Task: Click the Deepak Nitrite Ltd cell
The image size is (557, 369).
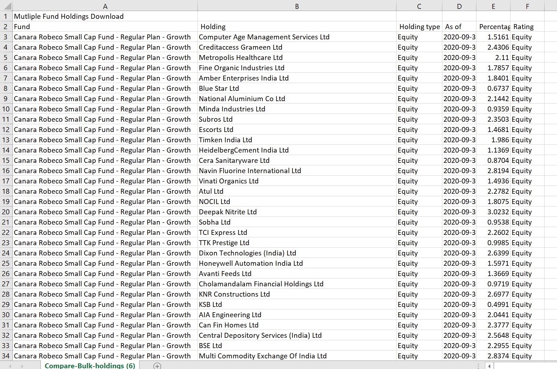Action: (228, 212)
